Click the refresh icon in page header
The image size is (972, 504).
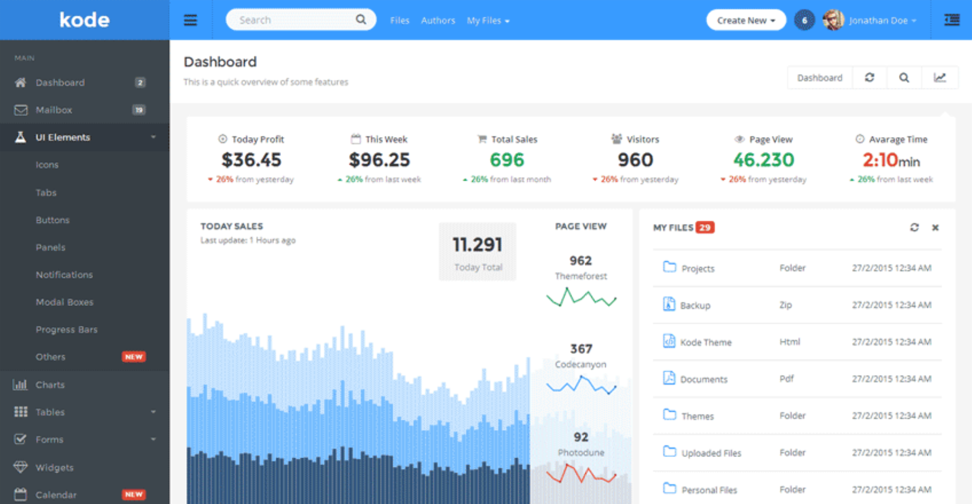tap(869, 78)
